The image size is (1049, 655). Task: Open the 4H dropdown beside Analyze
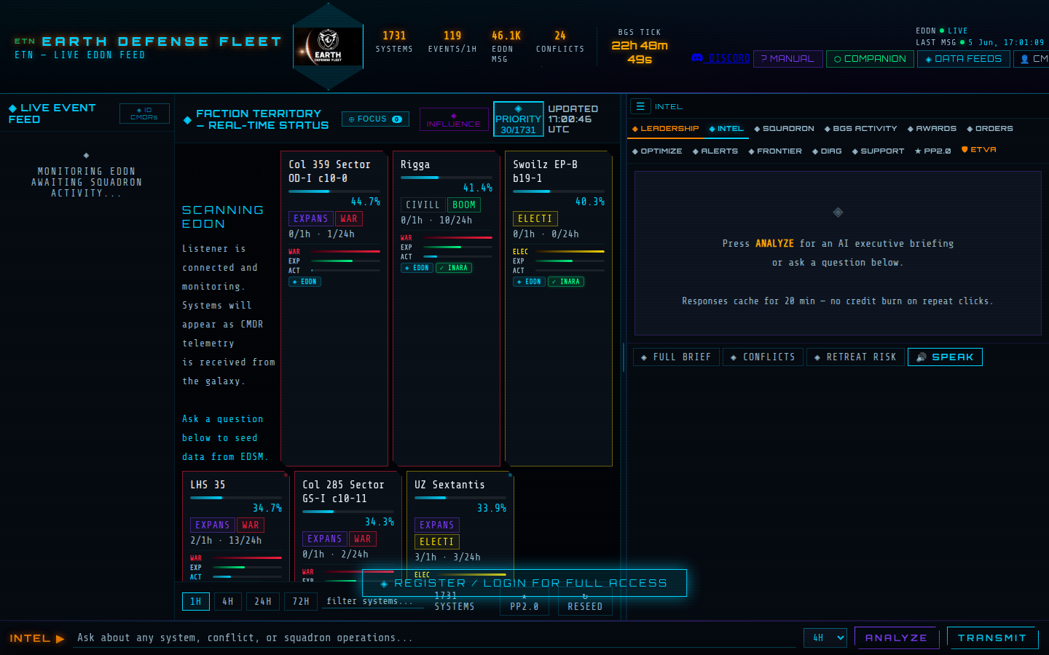click(x=825, y=638)
